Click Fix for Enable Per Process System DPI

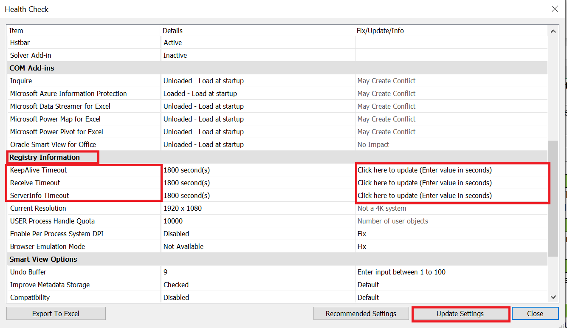362,234
